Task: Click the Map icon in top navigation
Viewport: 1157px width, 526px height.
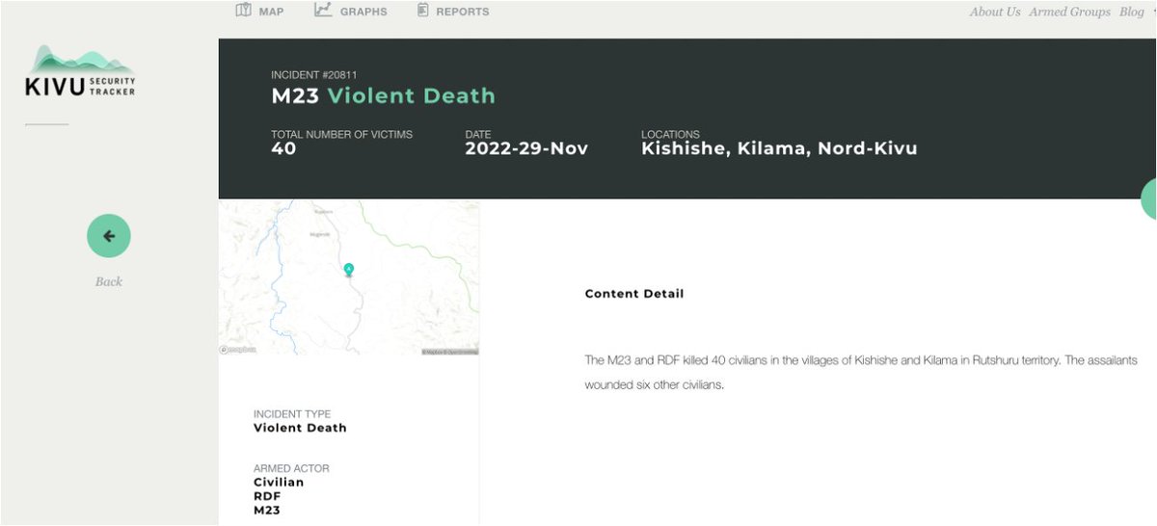Action: tap(243, 11)
